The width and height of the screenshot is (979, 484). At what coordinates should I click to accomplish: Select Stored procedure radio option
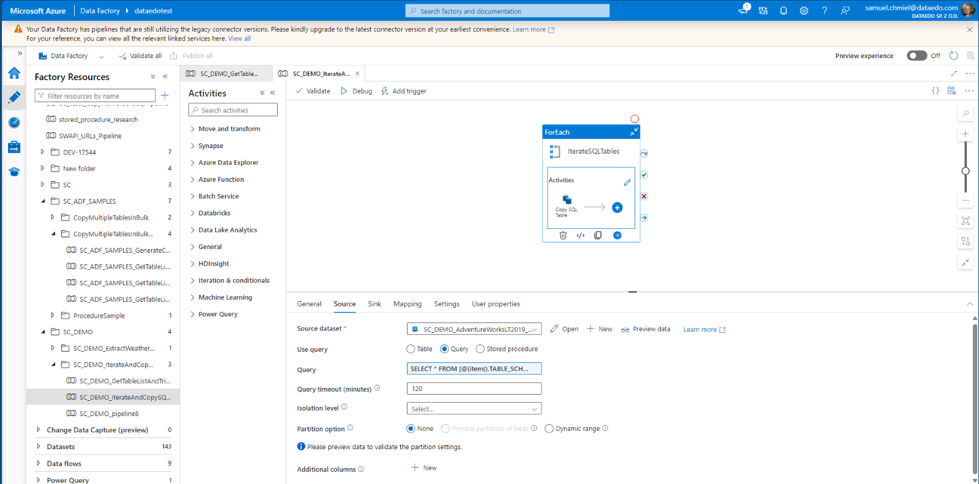click(x=480, y=349)
